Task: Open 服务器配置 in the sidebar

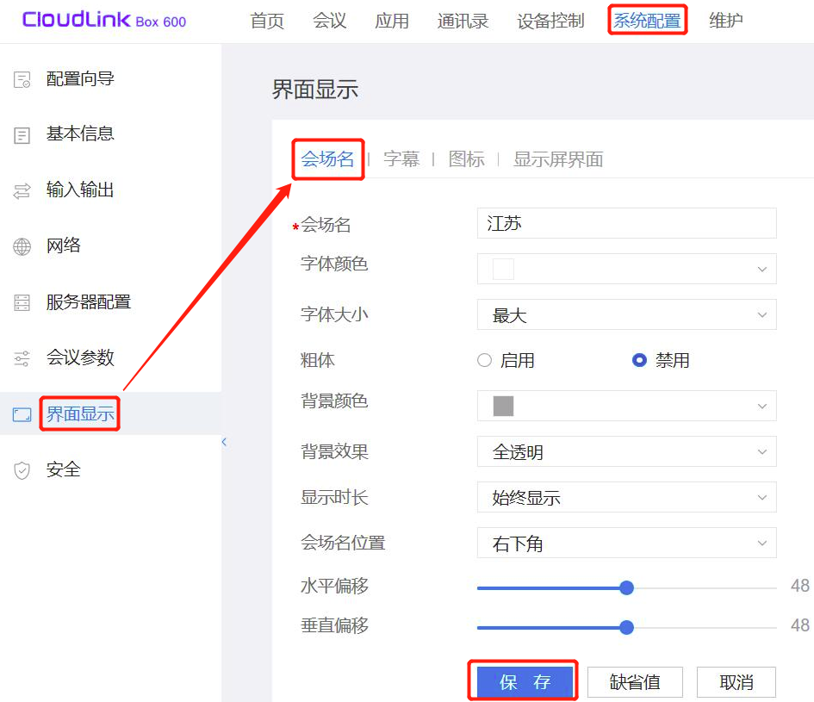Action: coord(88,302)
